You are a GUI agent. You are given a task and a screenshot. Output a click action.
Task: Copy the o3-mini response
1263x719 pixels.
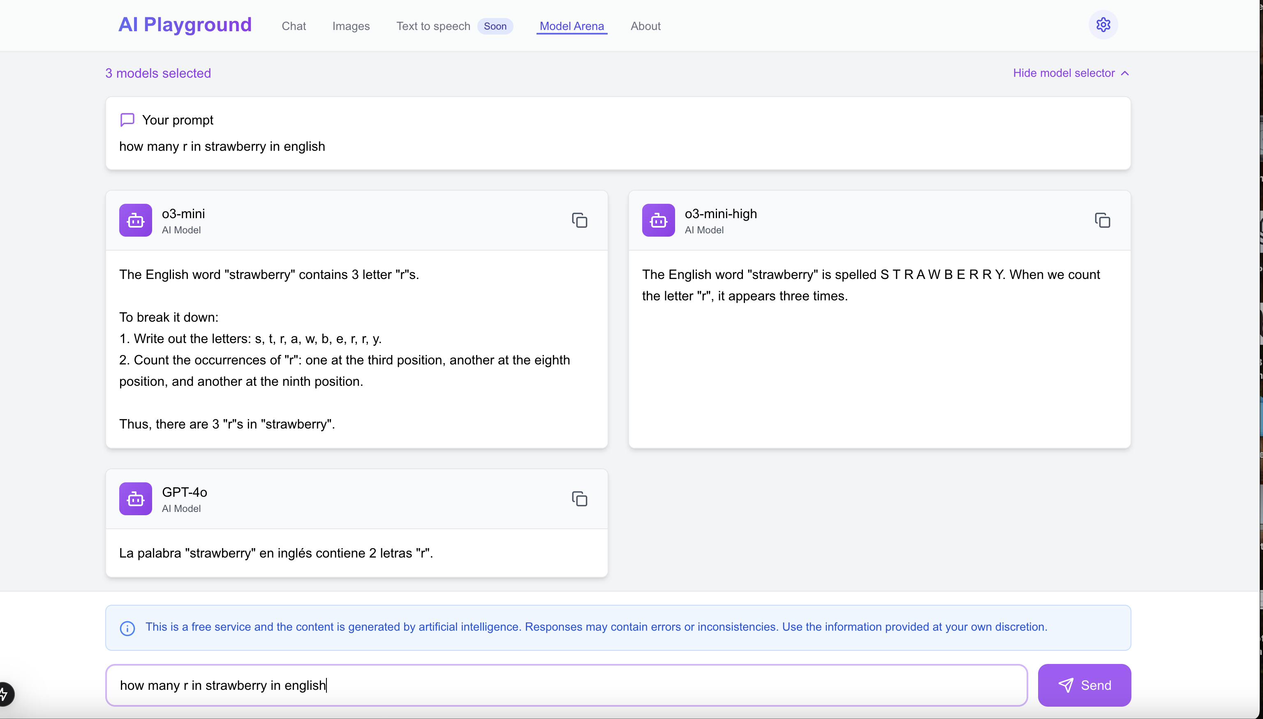point(579,220)
